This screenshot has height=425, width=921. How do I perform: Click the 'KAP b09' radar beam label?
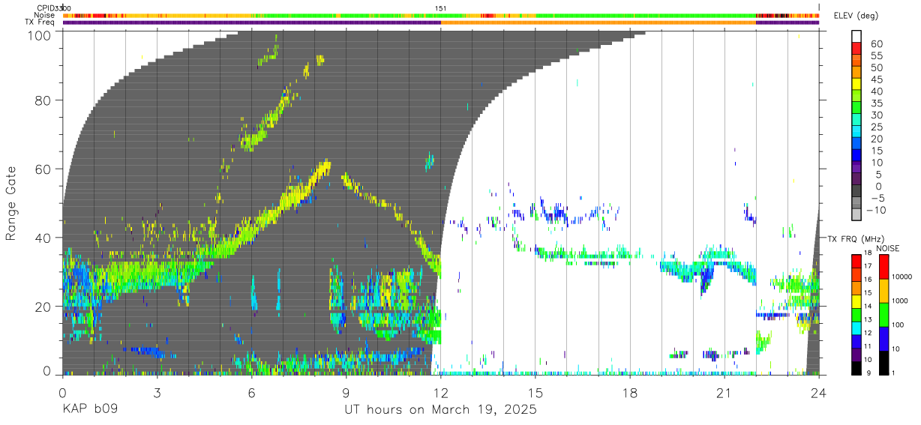point(90,410)
